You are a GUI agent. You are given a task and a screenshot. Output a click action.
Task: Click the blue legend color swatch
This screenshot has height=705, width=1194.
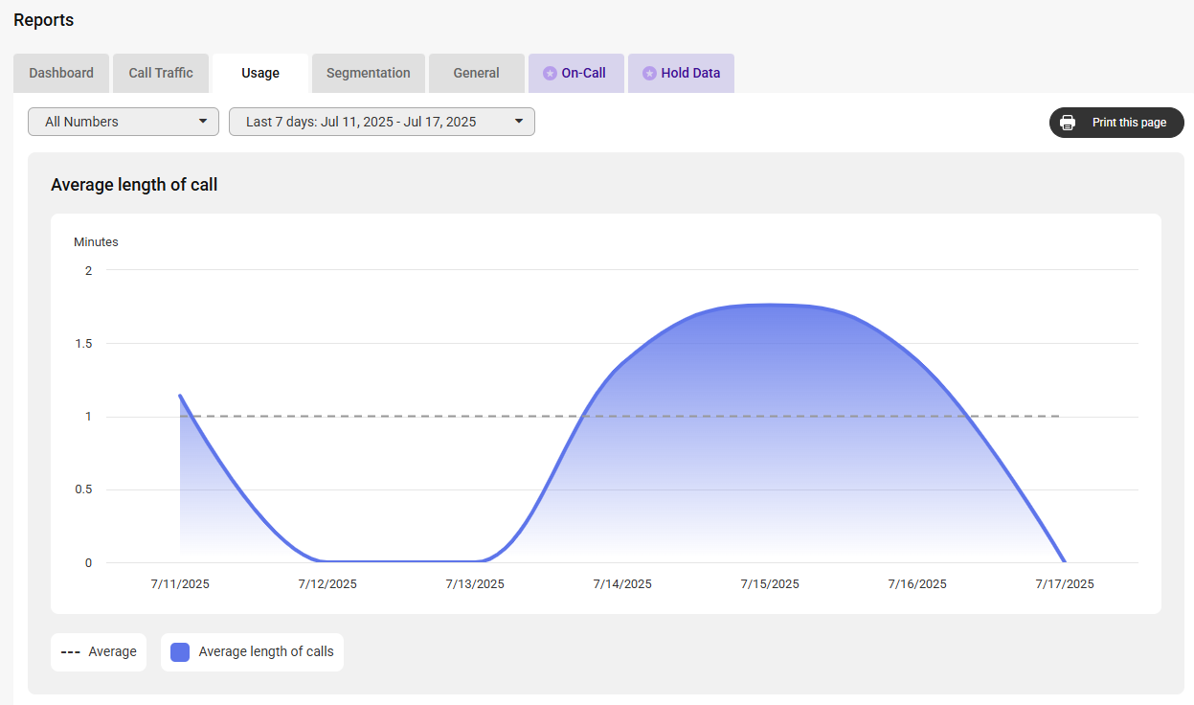click(180, 652)
